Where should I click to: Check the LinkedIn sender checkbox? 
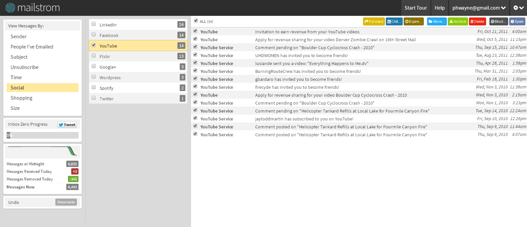pyautogui.click(x=94, y=24)
